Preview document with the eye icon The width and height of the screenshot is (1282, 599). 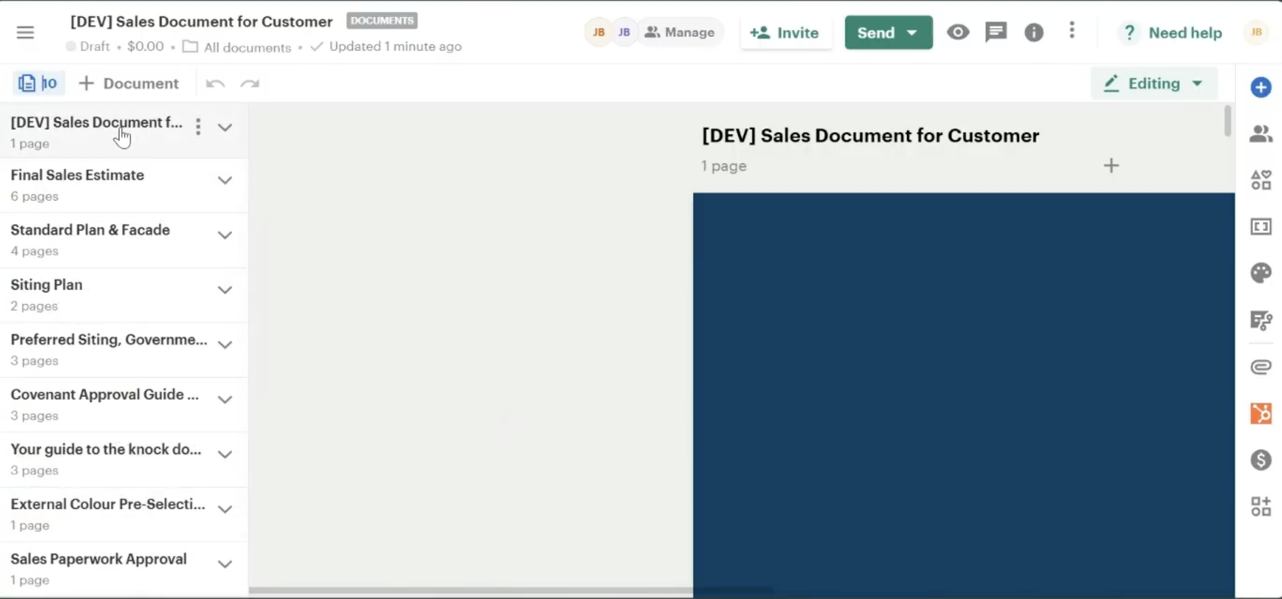point(958,32)
